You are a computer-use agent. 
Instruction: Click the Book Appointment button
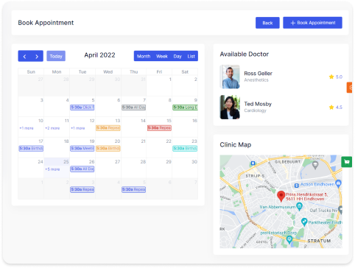click(312, 23)
